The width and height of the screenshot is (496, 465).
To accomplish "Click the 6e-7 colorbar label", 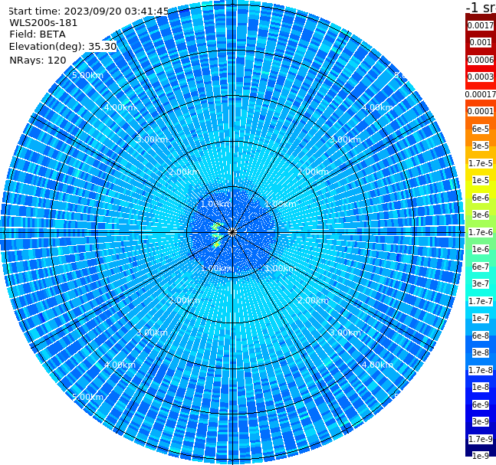I will coord(481,267).
